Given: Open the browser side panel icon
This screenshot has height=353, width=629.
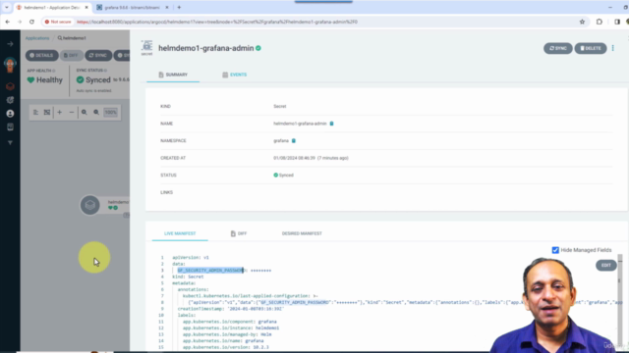Looking at the screenshot, I should [x=617, y=22].
